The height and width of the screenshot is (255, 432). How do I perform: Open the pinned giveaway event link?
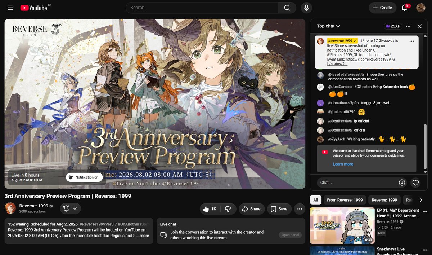(361, 61)
